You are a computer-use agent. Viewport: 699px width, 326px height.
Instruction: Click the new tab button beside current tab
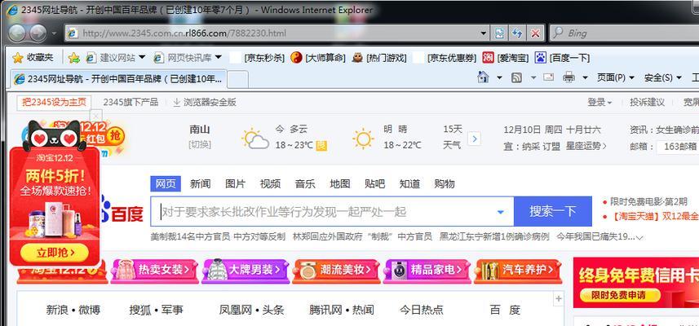237,79
